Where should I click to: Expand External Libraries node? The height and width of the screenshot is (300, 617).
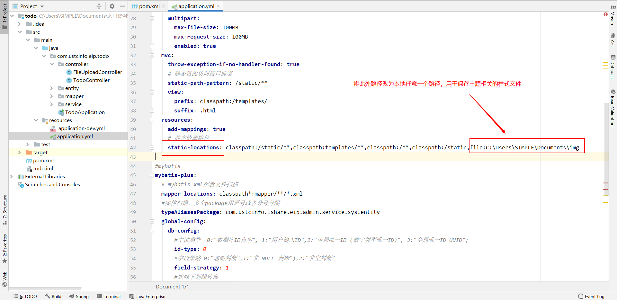click(12, 176)
